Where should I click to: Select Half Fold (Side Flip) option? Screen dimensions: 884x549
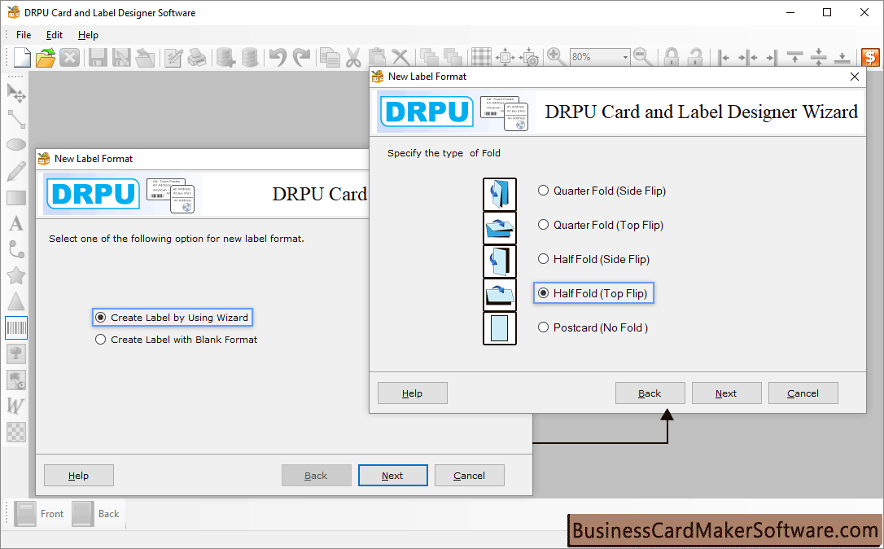[594, 259]
